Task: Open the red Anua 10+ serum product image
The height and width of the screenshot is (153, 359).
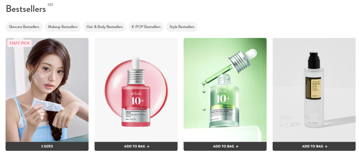Action: tap(136, 90)
